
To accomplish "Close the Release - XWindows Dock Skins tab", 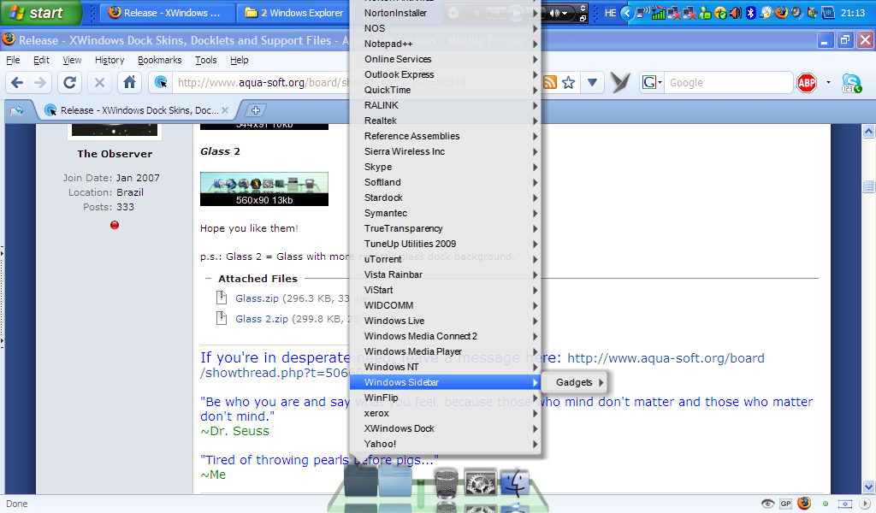I will coord(225,110).
